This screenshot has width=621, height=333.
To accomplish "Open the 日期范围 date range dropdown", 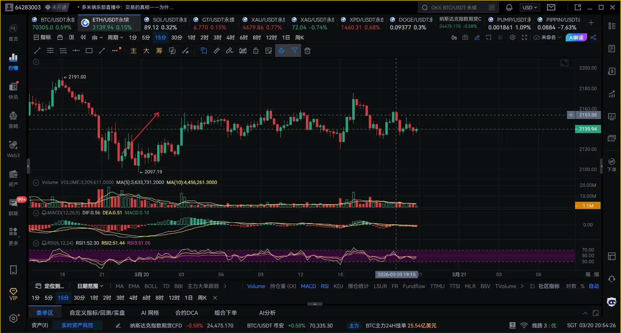I will pyautogui.click(x=90, y=286).
